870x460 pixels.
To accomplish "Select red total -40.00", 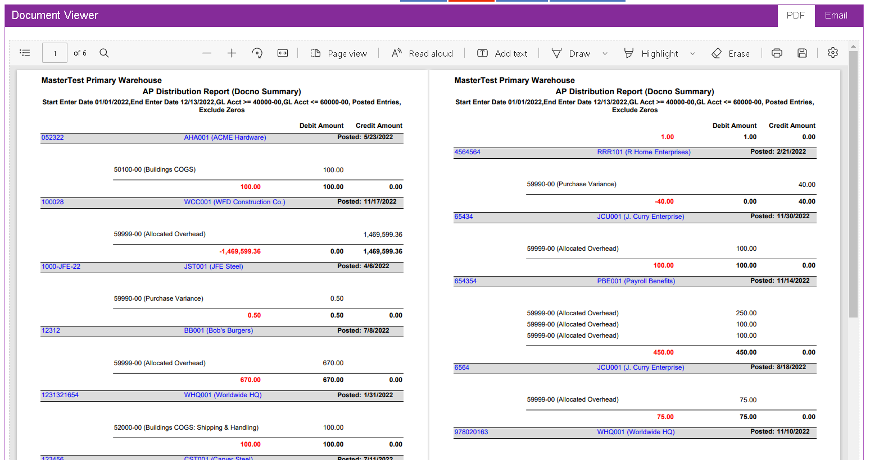I will pyautogui.click(x=664, y=201).
